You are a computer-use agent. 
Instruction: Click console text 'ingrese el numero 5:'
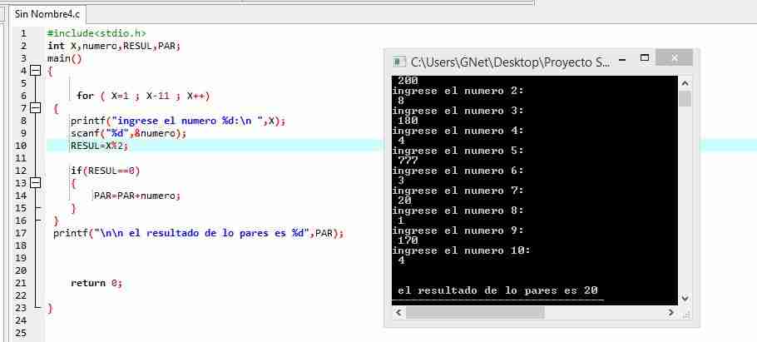click(458, 151)
